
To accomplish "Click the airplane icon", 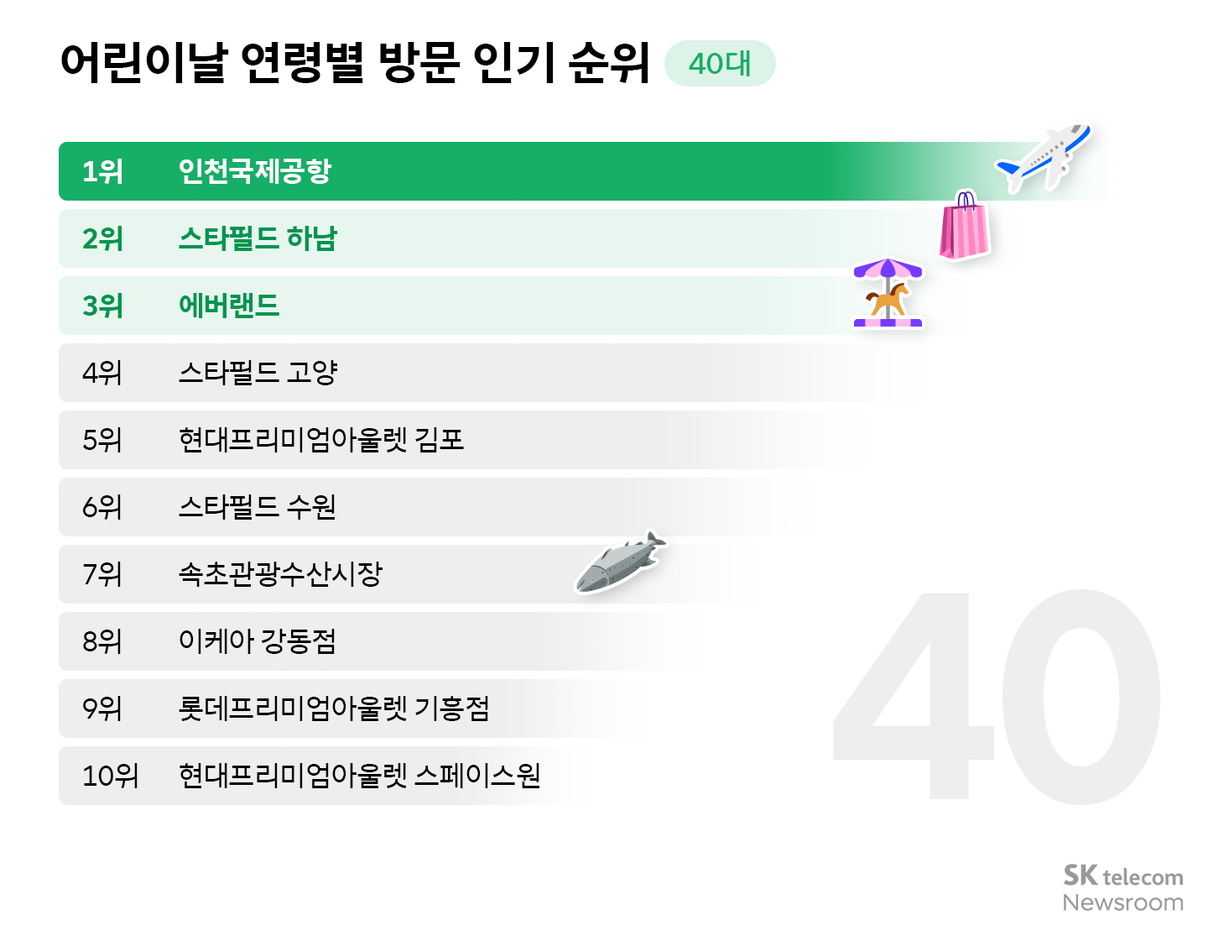I will 1044,157.
